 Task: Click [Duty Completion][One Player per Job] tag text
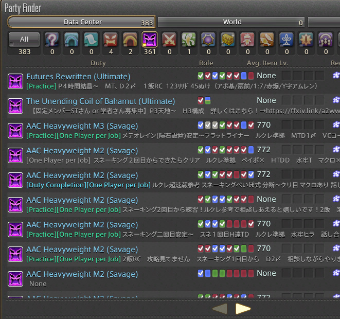coord(88,185)
